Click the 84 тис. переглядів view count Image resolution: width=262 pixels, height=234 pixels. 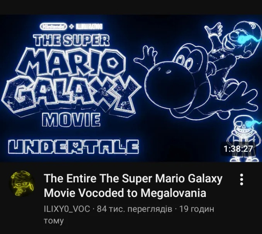tap(134, 209)
